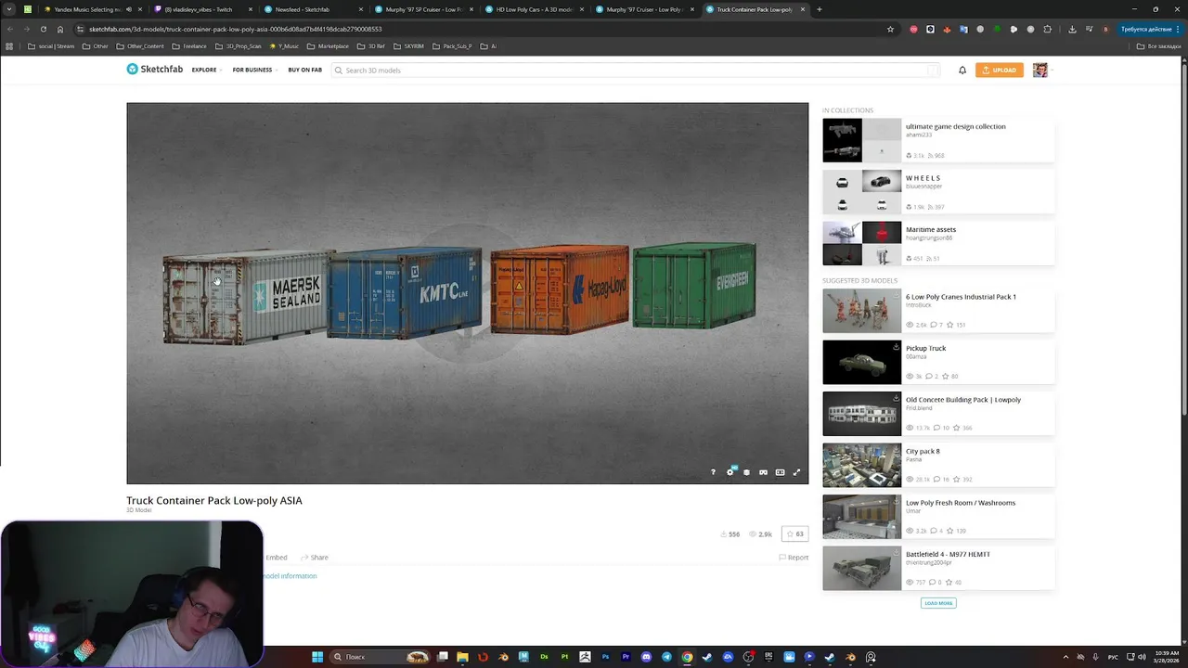Open City pack 8 thumbnail
1188x668 pixels.
coord(861,465)
